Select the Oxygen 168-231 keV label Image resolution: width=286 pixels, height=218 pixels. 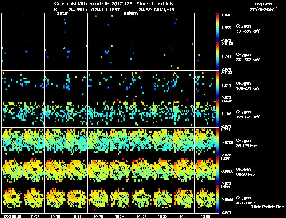(x=248, y=86)
